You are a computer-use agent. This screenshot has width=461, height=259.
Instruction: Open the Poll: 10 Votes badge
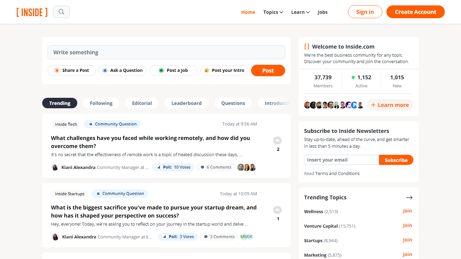pyautogui.click(x=173, y=167)
